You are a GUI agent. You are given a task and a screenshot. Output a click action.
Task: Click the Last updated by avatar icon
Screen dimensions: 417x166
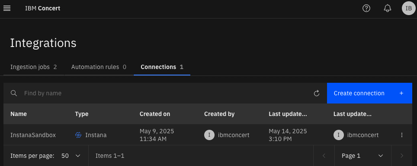[339, 135]
